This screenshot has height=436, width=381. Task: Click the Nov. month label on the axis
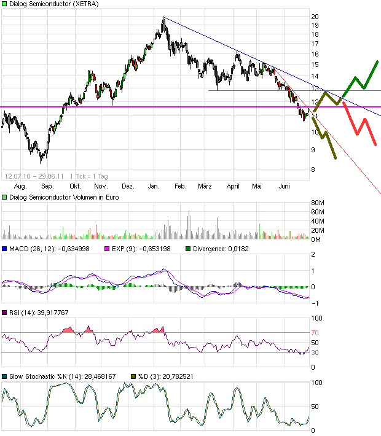(x=101, y=186)
